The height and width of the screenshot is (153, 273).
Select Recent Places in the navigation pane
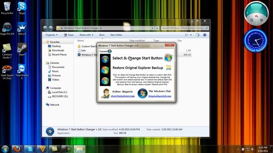click(x=59, y=54)
